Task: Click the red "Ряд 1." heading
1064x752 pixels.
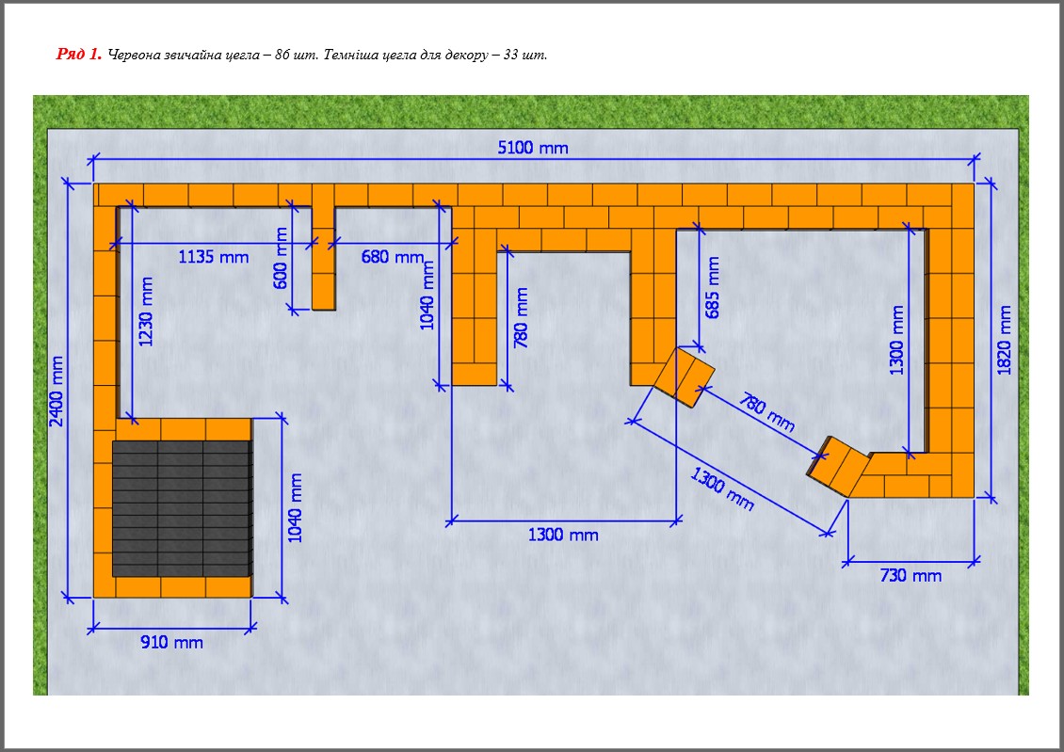Action: (79, 55)
